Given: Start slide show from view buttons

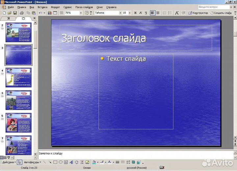Looking at the screenshot, I should [x=9, y=158].
